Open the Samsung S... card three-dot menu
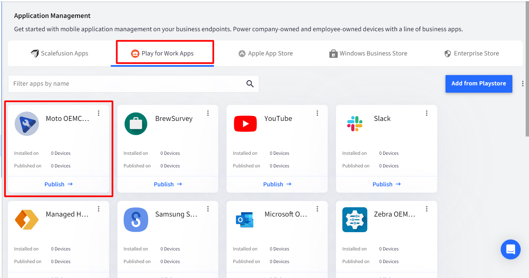The height and width of the screenshot is (278, 529). point(208,209)
